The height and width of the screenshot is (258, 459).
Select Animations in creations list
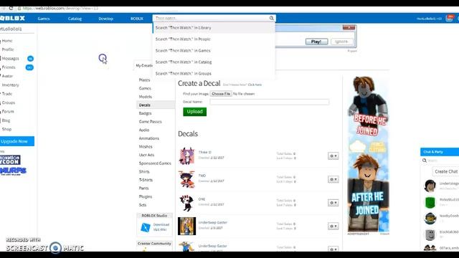click(x=149, y=138)
